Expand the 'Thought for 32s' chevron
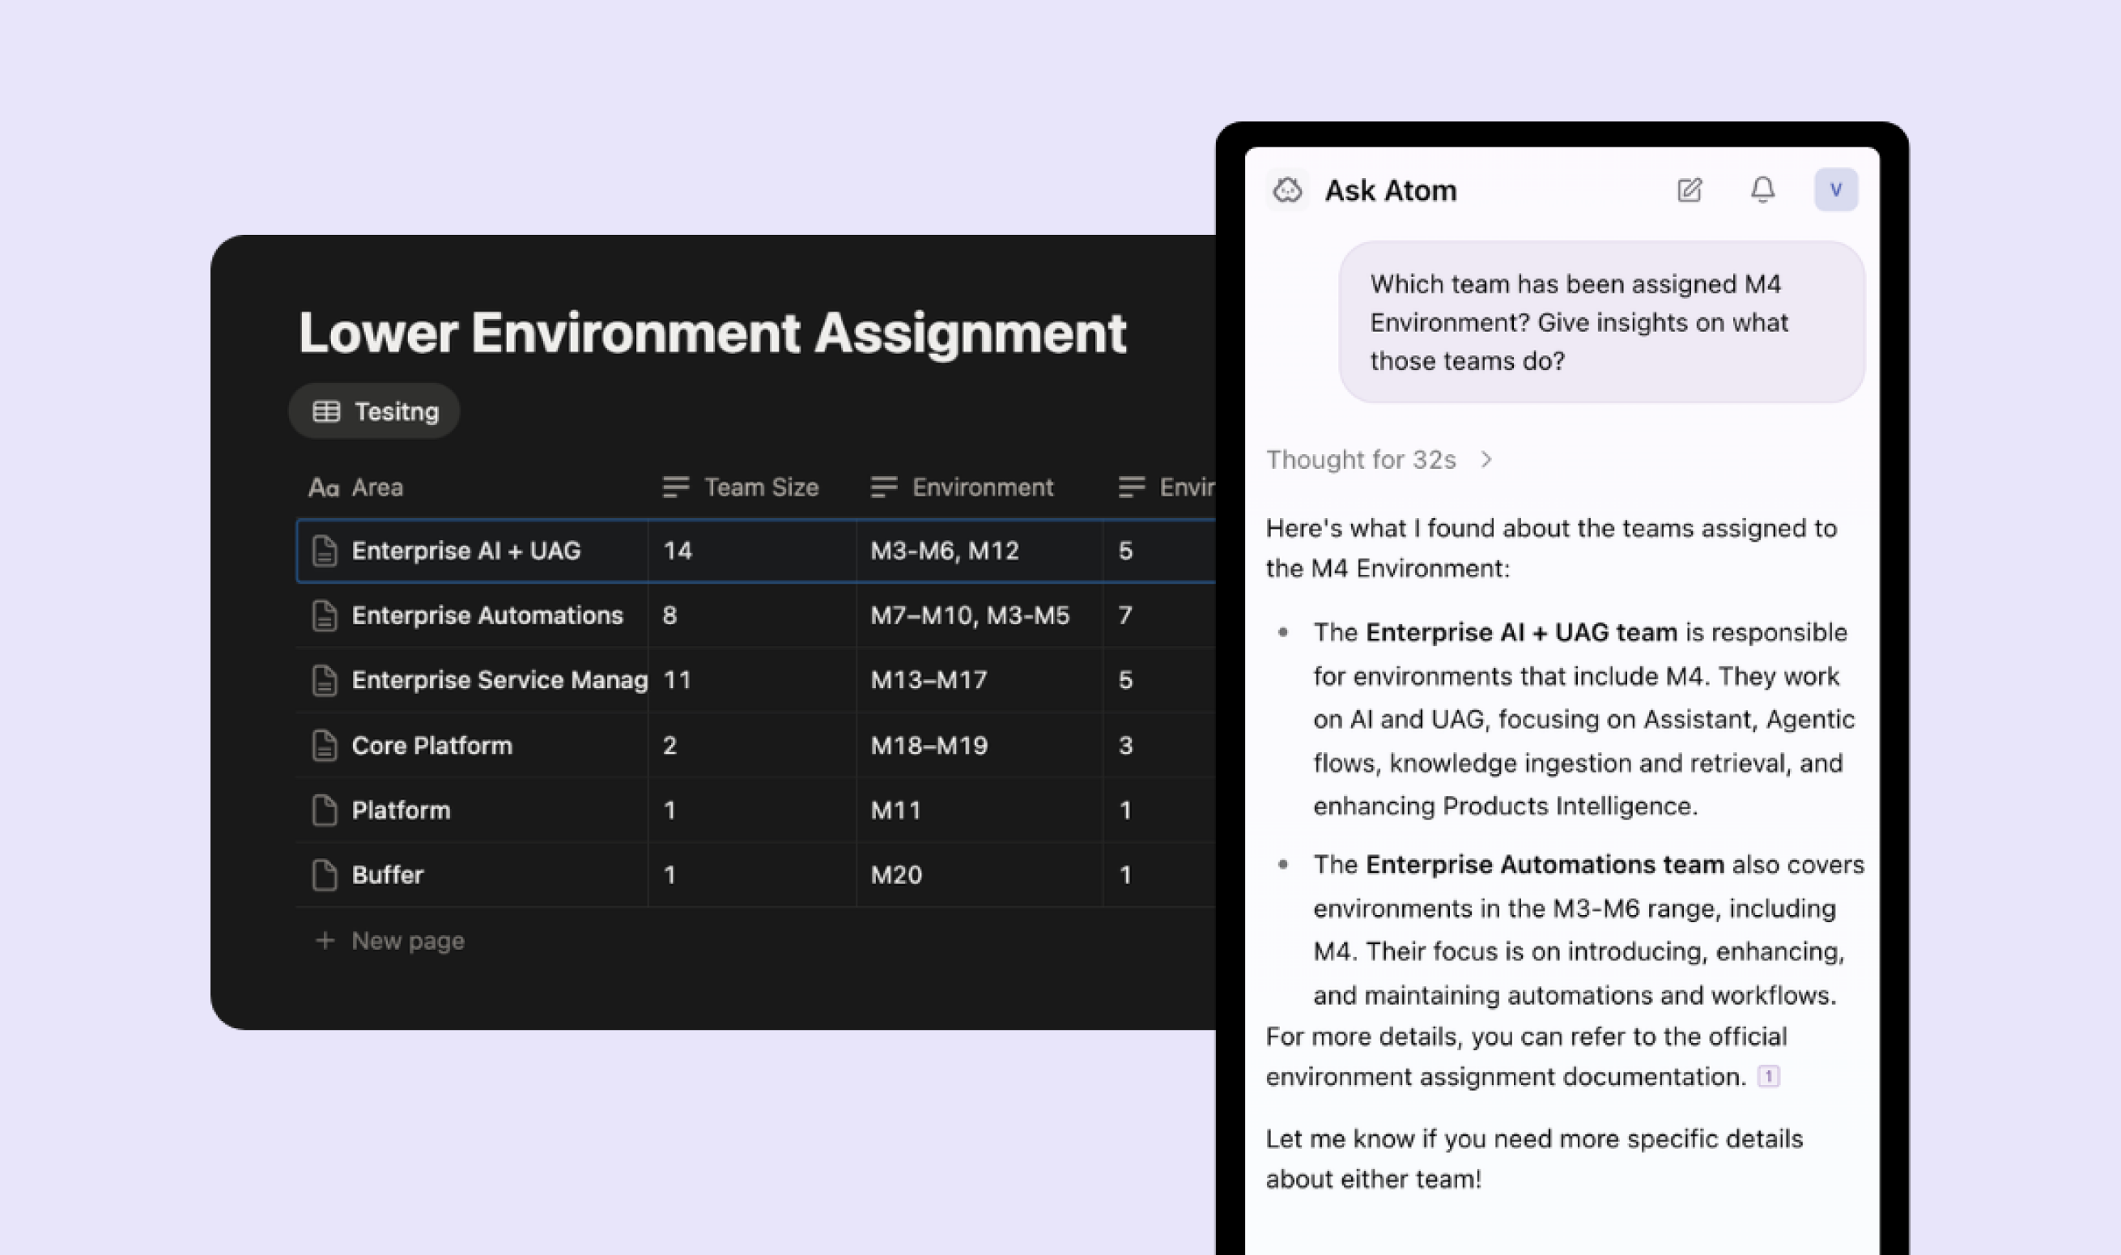The height and width of the screenshot is (1255, 2121). [1486, 460]
